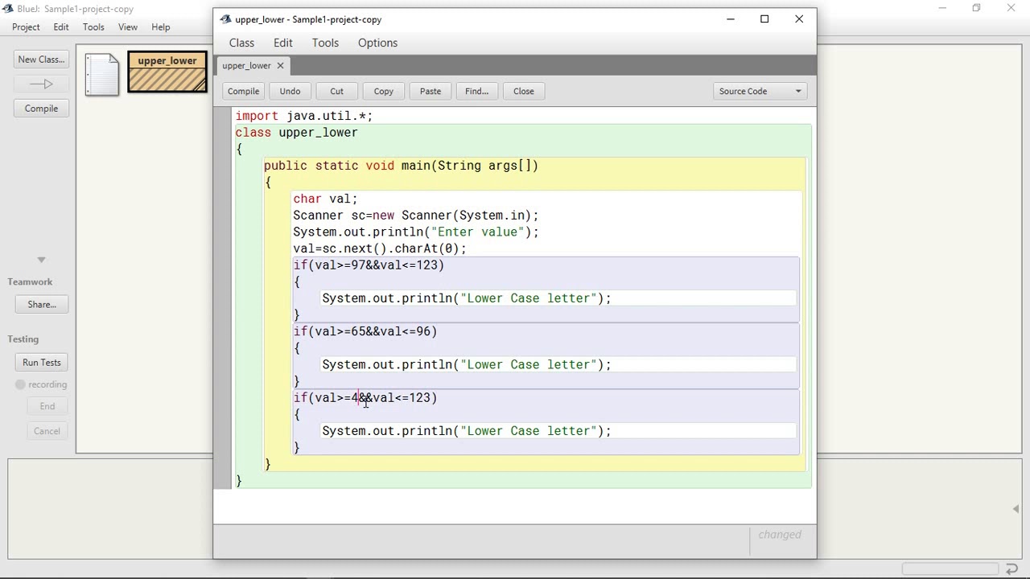The height and width of the screenshot is (579, 1030).
Task: Click the public static void main line
Action: (401, 166)
